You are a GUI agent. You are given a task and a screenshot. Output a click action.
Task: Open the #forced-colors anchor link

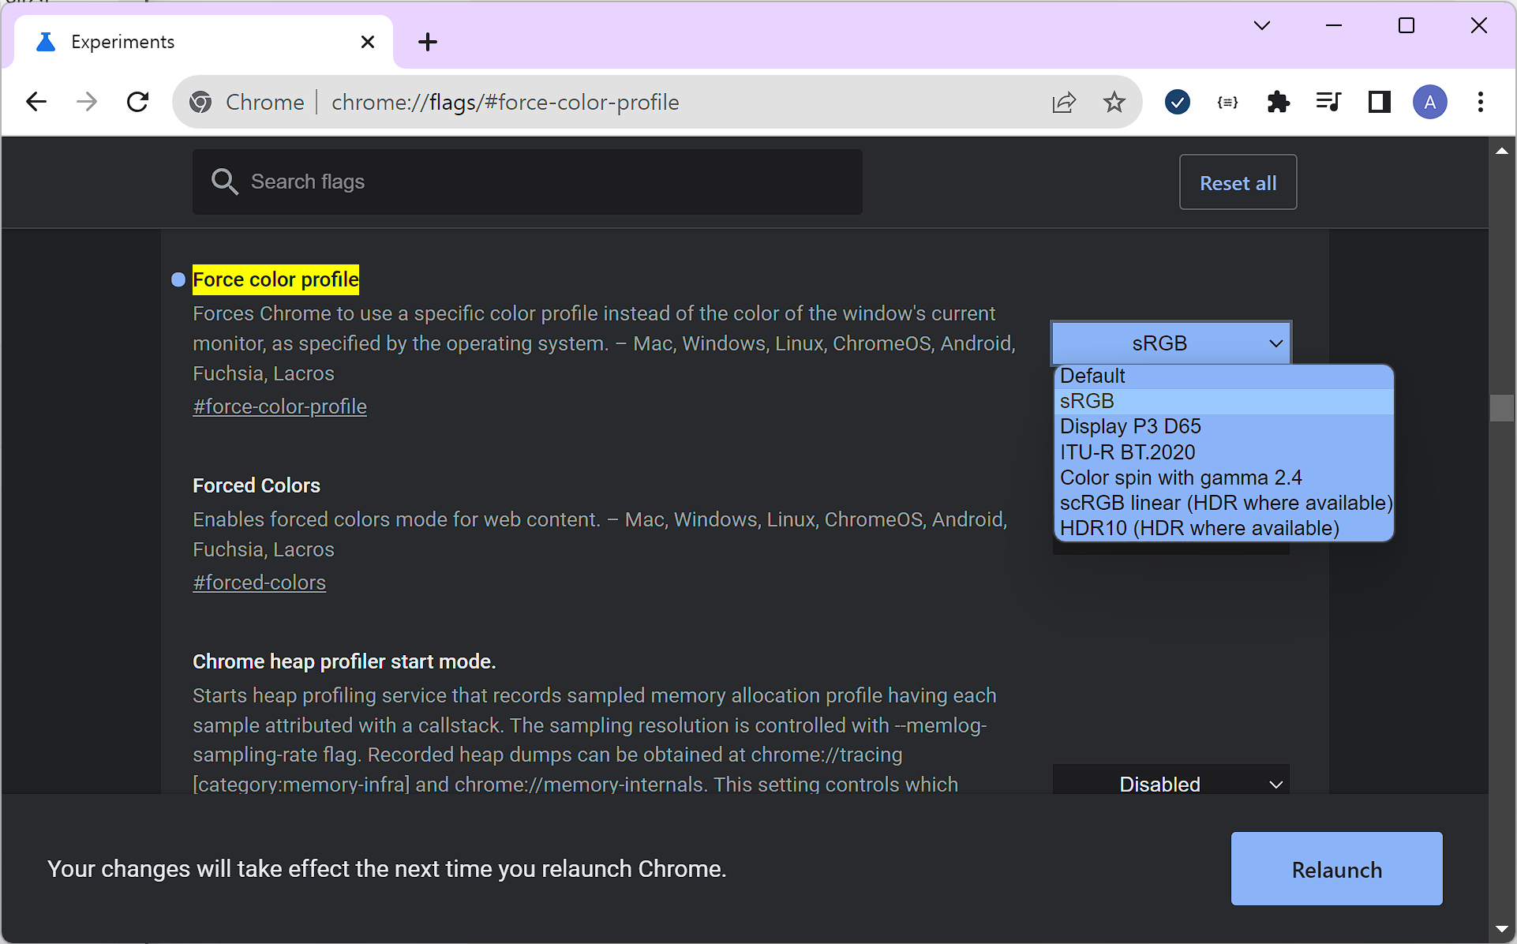click(x=259, y=583)
